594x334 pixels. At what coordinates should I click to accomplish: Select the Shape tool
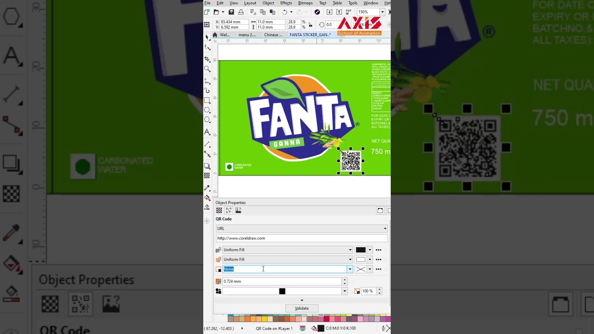207,47
